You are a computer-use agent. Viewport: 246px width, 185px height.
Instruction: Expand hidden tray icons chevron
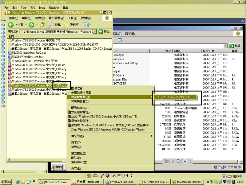208,182
